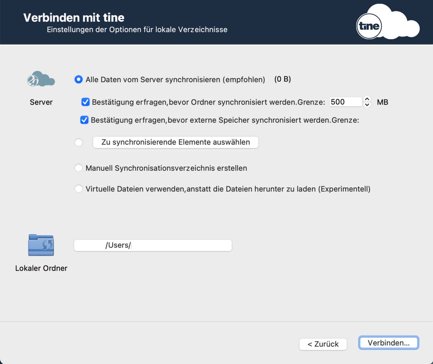Click the 'Lokaler Ordner' label
The image size is (433, 364).
tap(41, 268)
